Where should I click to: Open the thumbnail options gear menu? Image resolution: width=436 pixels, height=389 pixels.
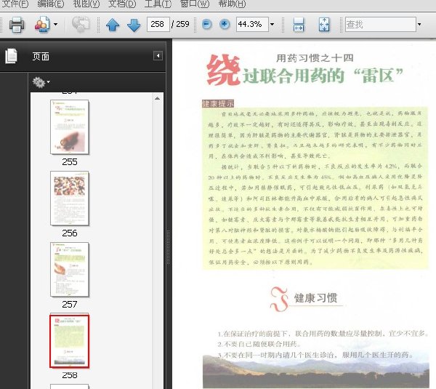click(x=41, y=82)
